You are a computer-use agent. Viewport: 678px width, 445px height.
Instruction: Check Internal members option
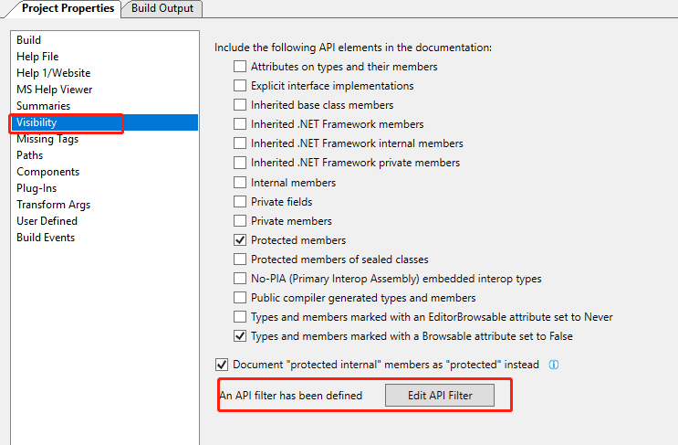[x=240, y=183]
